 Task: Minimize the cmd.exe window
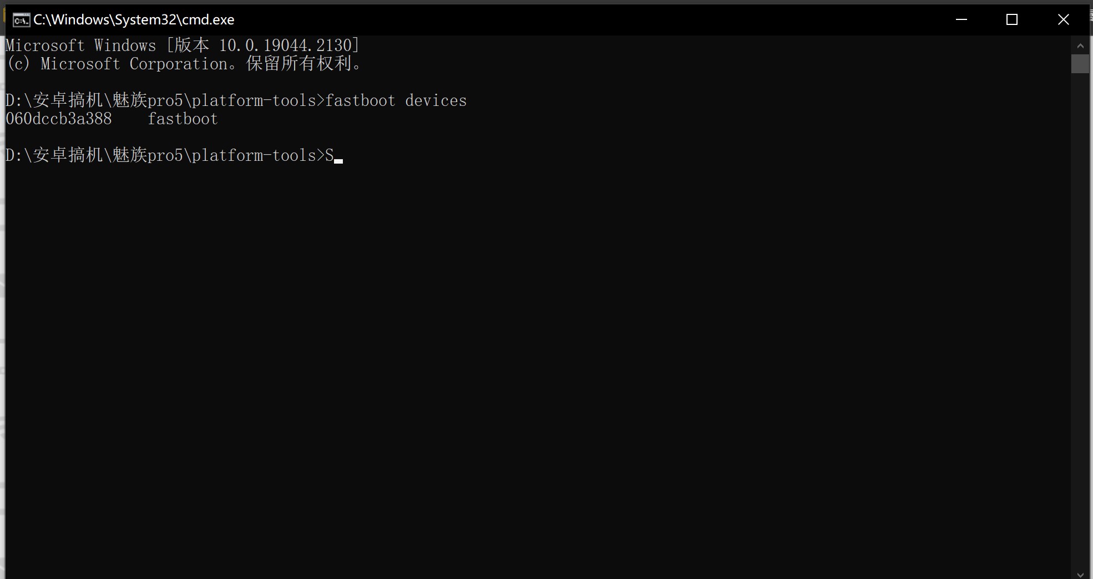point(962,19)
